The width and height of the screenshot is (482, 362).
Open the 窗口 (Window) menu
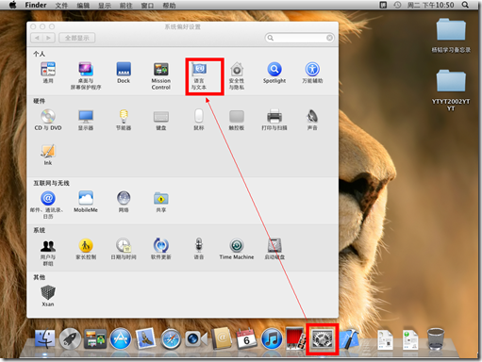(147, 5)
